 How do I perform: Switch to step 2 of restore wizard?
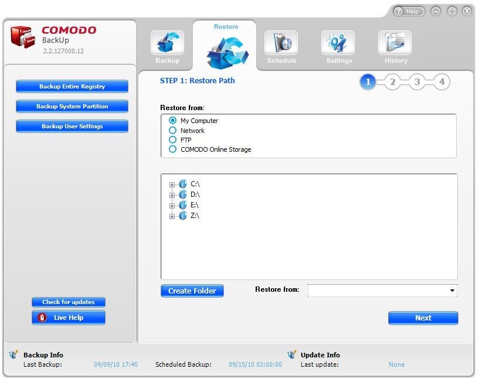pyautogui.click(x=392, y=82)
